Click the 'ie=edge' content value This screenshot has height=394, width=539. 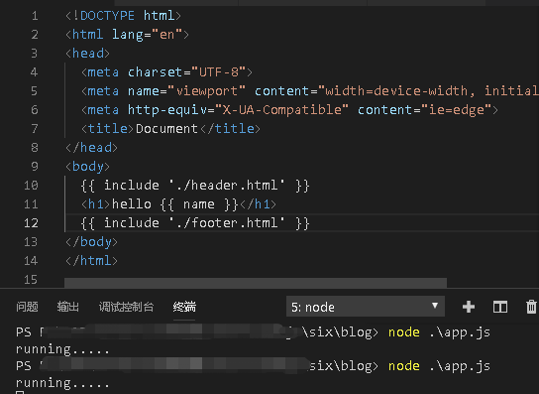(457, 110)
